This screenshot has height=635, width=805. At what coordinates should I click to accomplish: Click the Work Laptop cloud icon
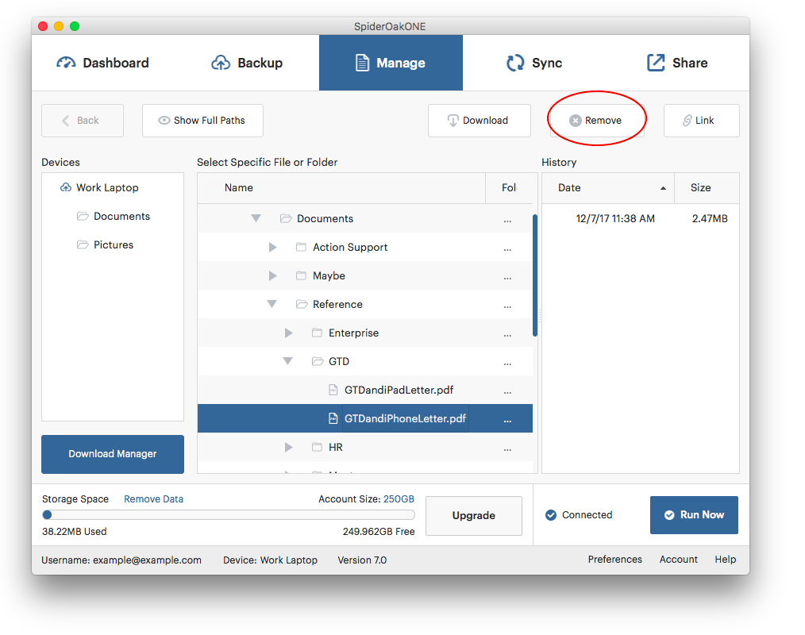click(x=66, y=187)
